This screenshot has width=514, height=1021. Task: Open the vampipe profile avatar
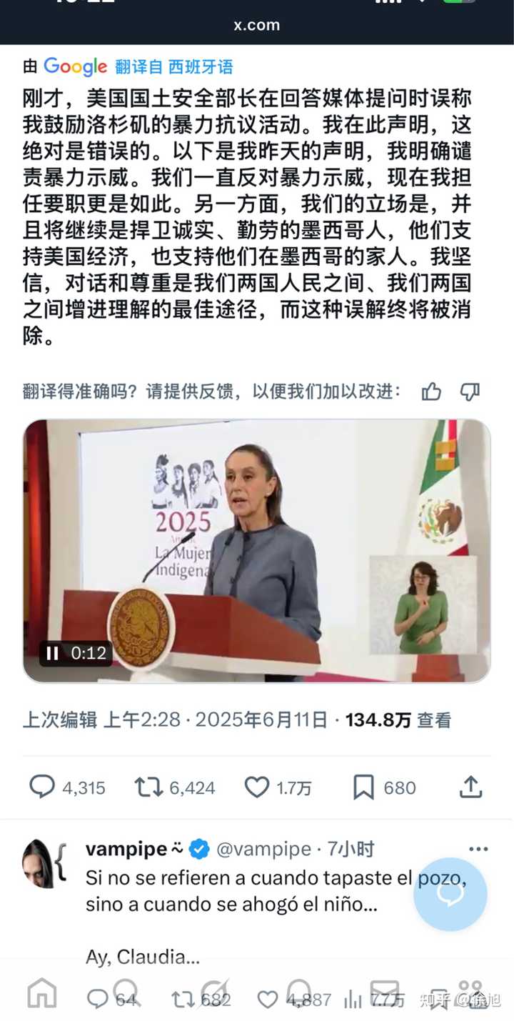39,863
